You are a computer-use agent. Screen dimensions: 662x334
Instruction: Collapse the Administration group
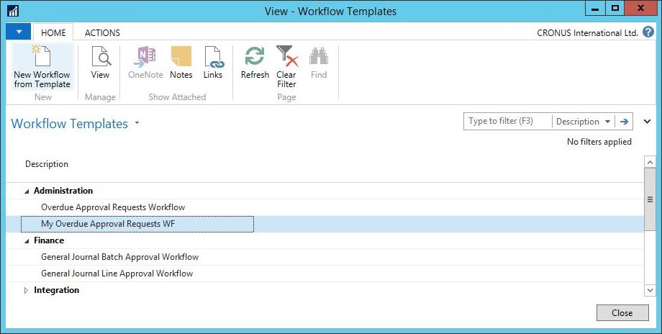coord(27,191)
